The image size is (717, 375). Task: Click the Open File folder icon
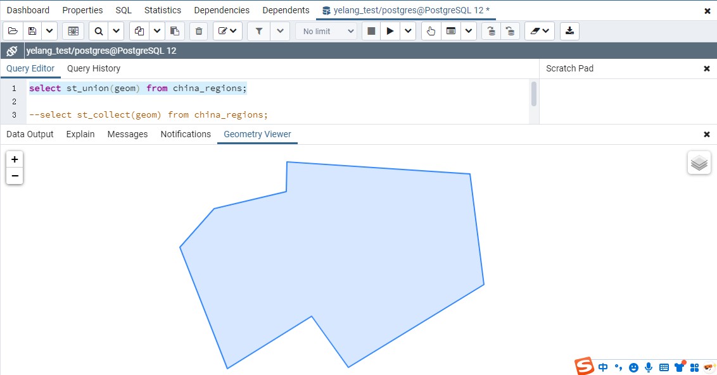point(13,31)
